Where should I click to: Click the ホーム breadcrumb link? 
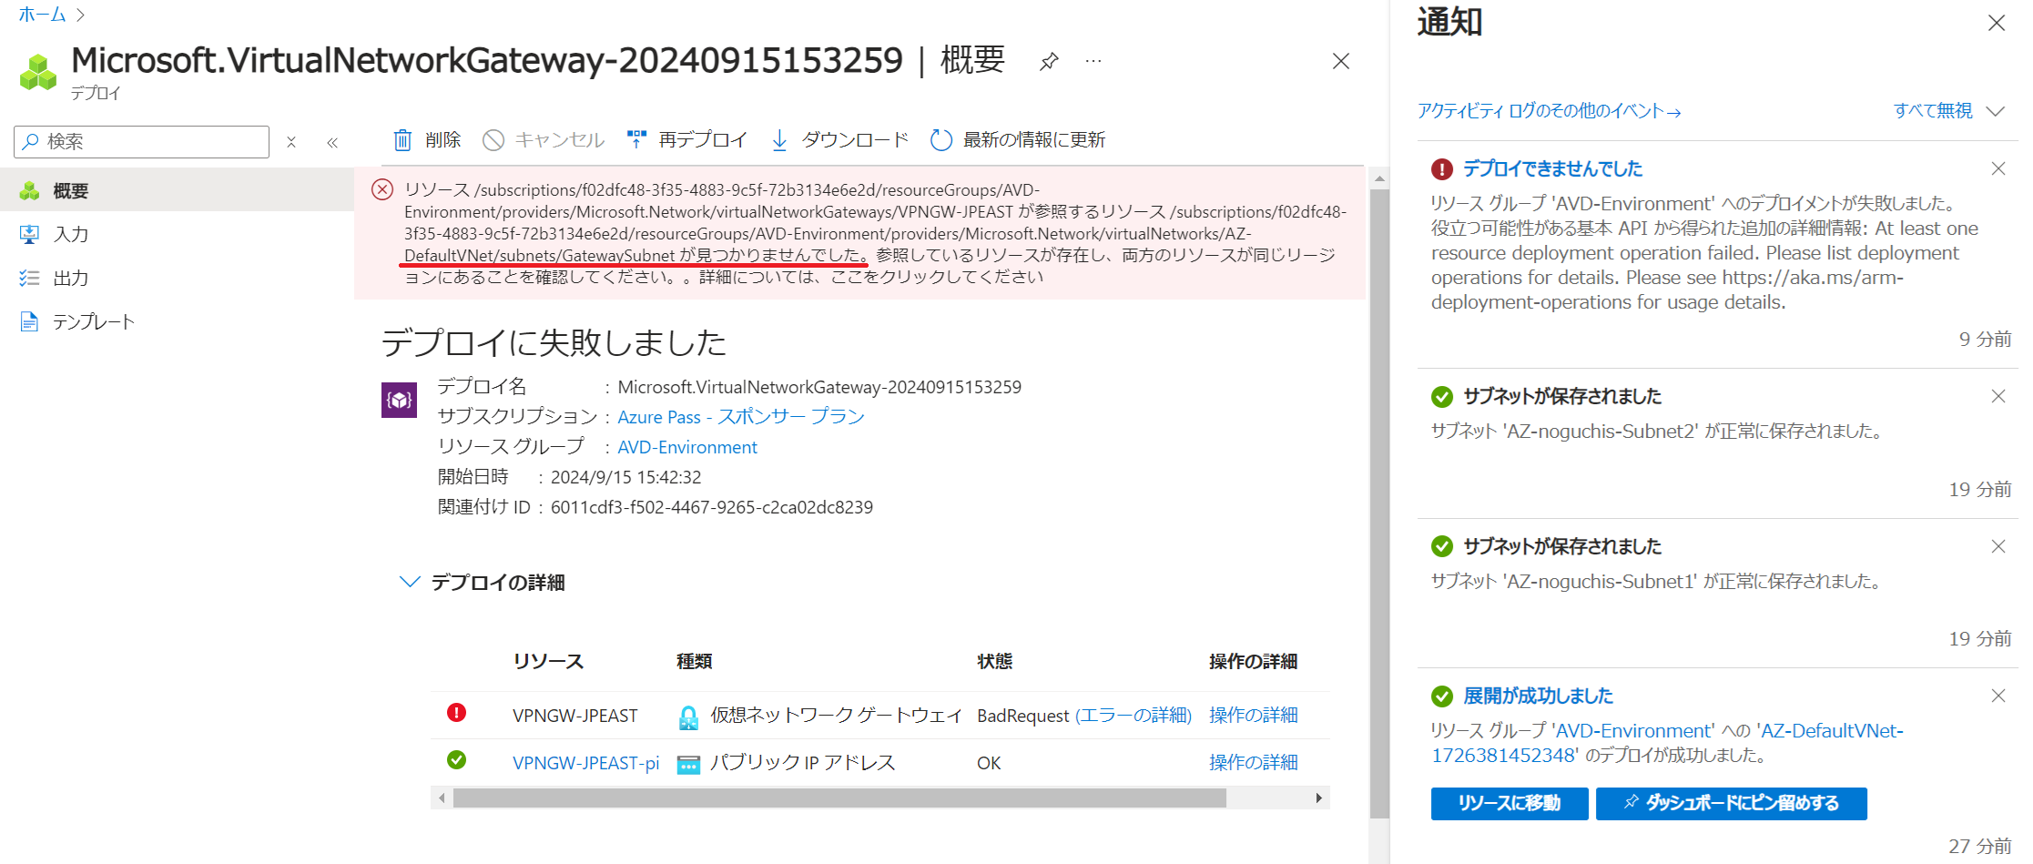(x=42, y=15)
